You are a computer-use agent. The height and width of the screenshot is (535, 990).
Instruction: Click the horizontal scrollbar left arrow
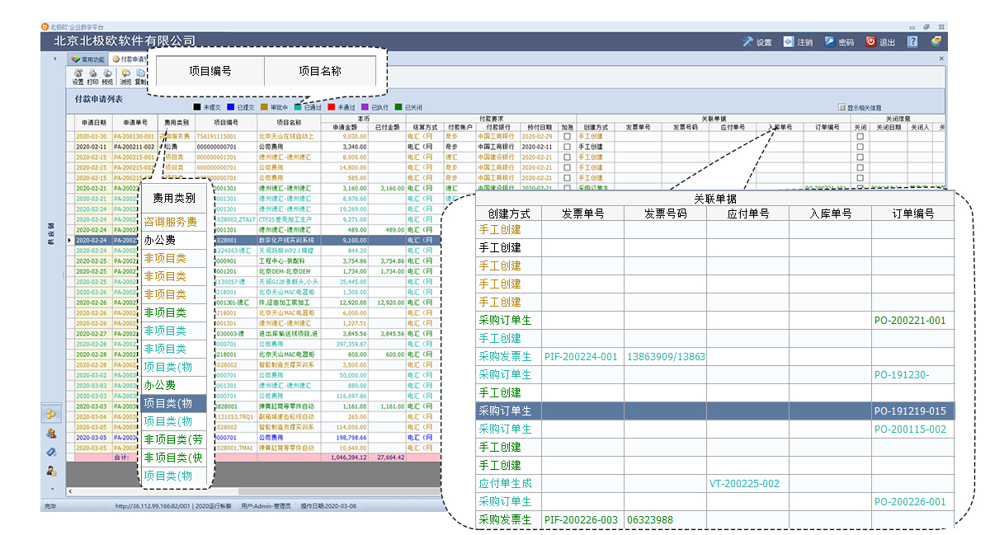point(70,492)
